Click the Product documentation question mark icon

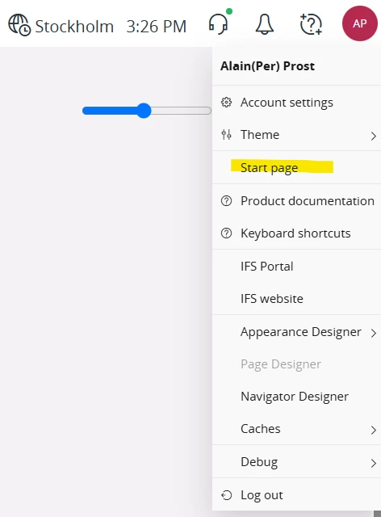227,201
